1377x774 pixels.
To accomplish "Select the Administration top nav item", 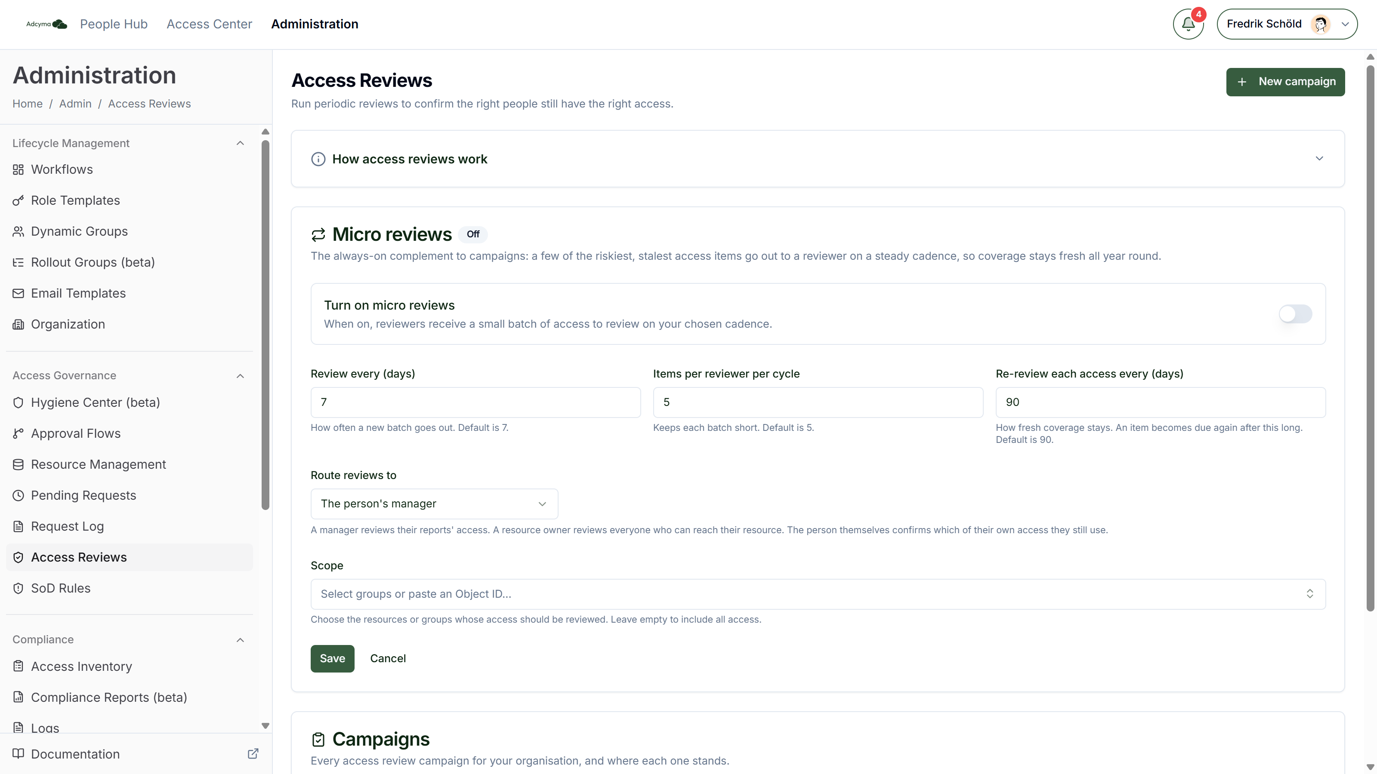I will coord(314,24).
